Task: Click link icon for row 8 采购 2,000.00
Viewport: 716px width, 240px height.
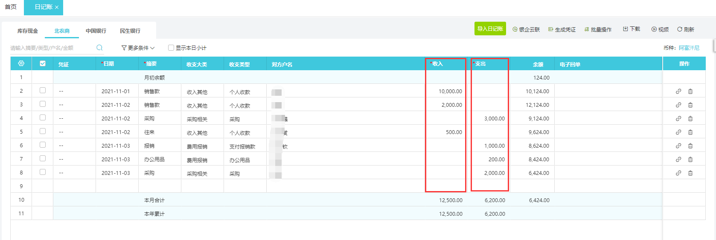Action: click(678, 173)
